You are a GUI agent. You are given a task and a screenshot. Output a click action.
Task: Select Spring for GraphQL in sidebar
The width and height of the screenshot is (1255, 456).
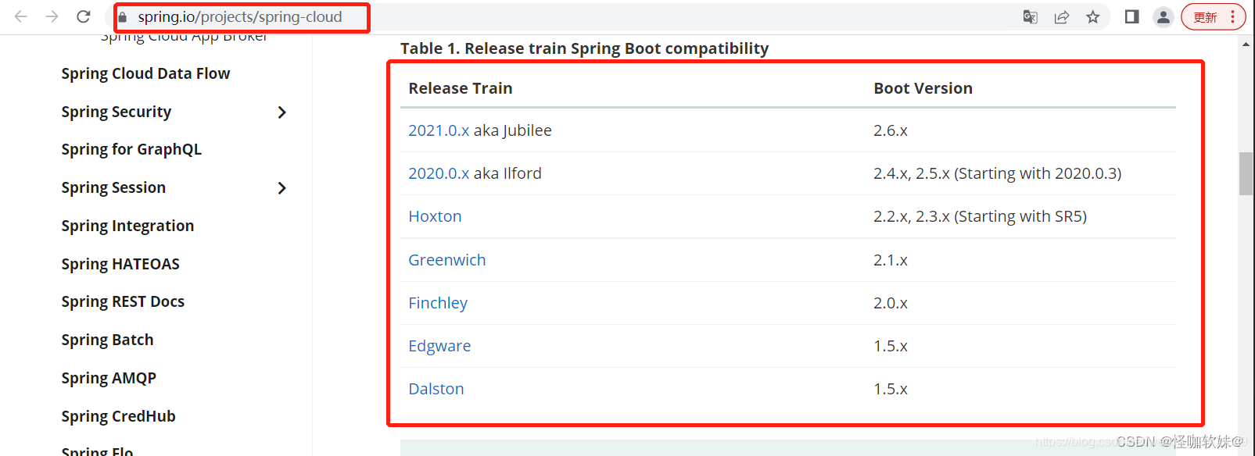pos(131,149)
